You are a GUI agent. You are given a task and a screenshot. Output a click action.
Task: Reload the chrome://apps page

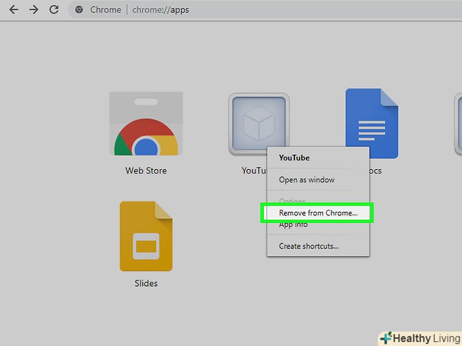pyautogui.click(x=54, y=10)
